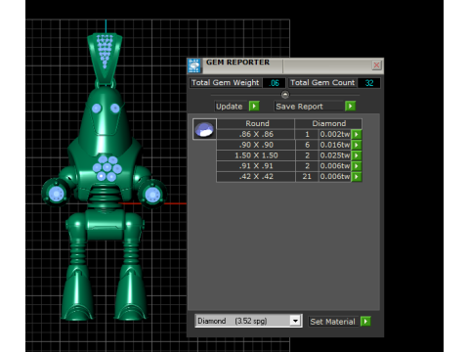Screen dimensions: 469x352
Task: Click the Total Gem Weight label
Action: coord(225,83)
